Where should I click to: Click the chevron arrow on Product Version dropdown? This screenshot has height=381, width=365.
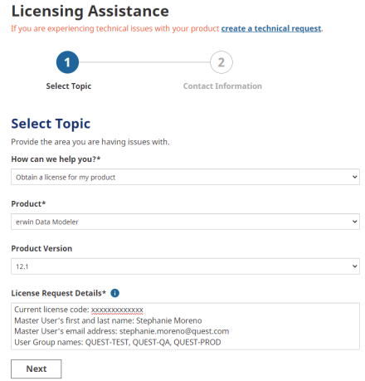[x=354, y=266]
